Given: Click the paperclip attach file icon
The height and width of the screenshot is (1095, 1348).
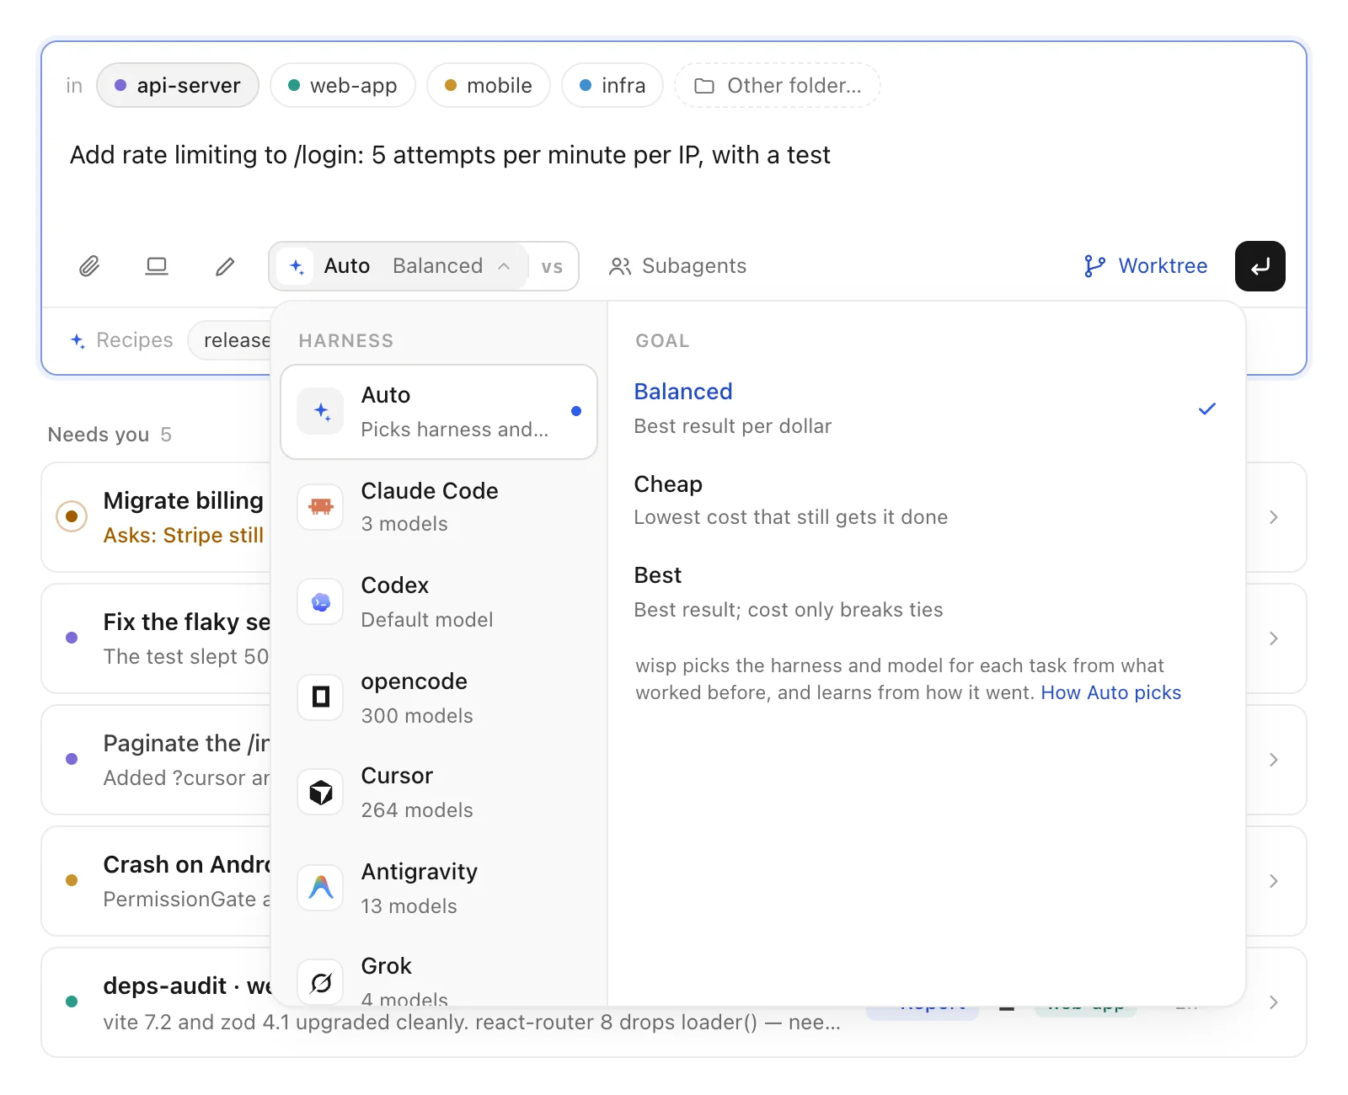Looking at the screenshot, I should point(89,266).
